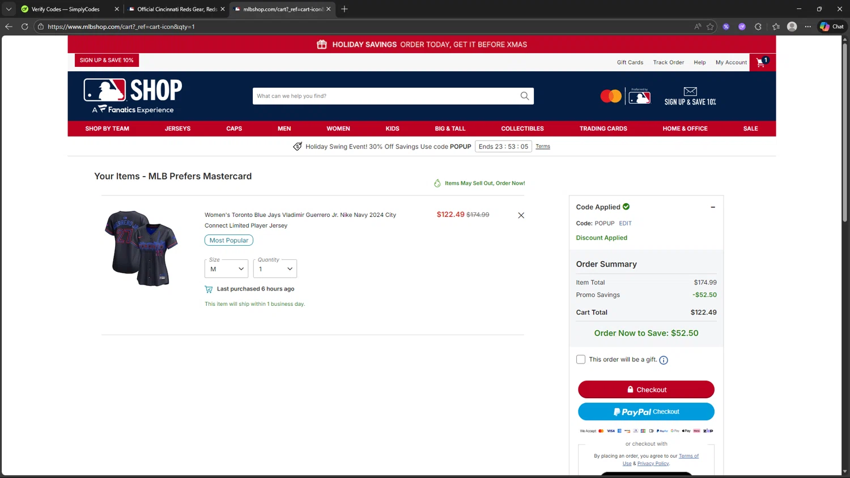This screenshot has height=478, width=850.
Task: Edit the POPUP promo code
Action: (625, 223)
